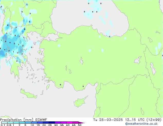The width and height of the screenshot is (163, 126).
Task: Pick the 25–30 mm legend swatch
Action: (x=52, y=123)
